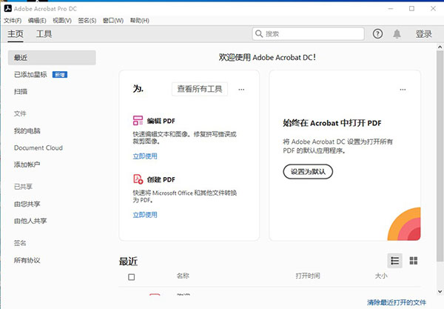The image size is (444, 309).
Task: Click 立即使用 link under 创建 PDF
Action: [x=145, y=215]
